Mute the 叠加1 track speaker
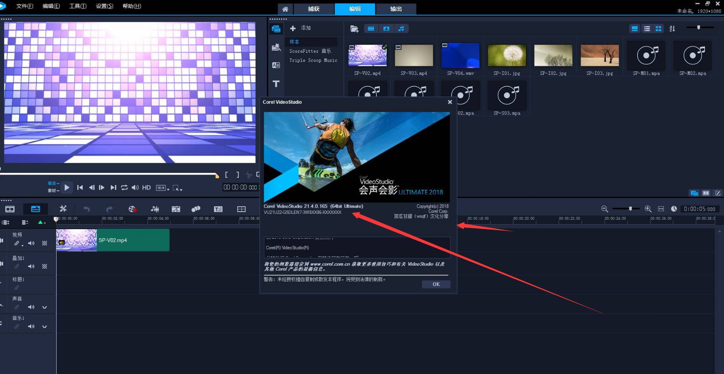The image size is (724, 374). click(x=31, y=266)
